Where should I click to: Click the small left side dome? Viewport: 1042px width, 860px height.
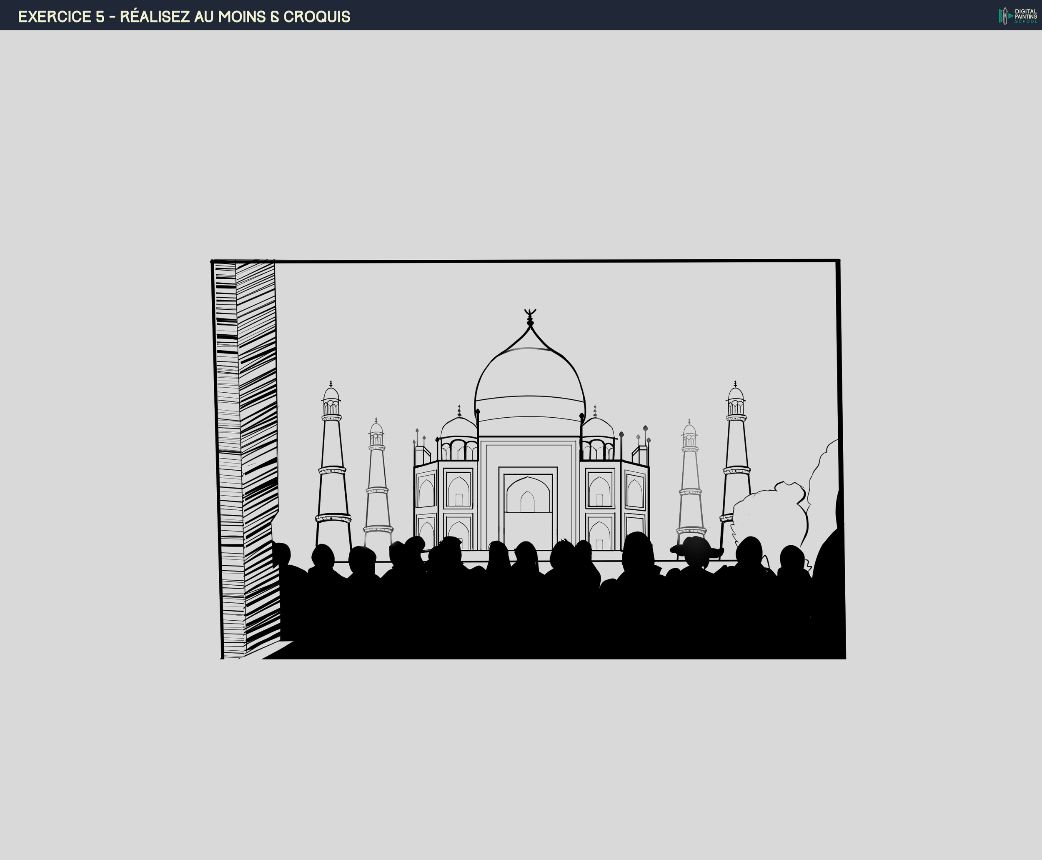click(x=458, y=429)
